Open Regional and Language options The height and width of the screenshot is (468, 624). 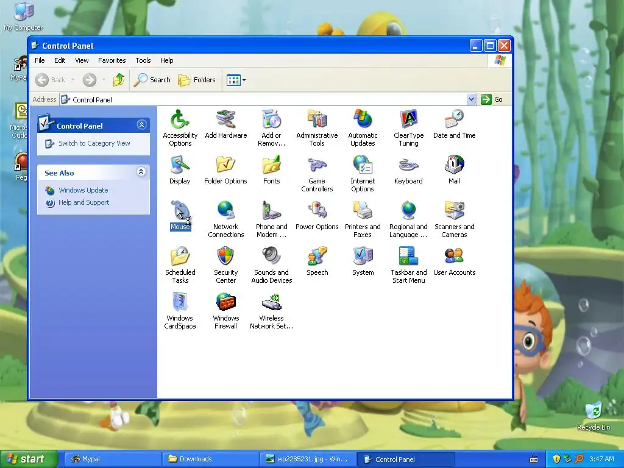click(408, 219)
